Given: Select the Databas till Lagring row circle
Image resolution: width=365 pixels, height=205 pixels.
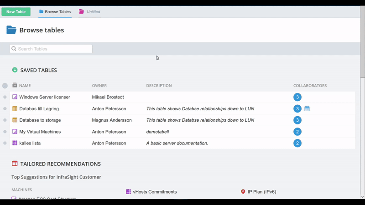Looking at the screenshot, I should [x=5, y=108].
